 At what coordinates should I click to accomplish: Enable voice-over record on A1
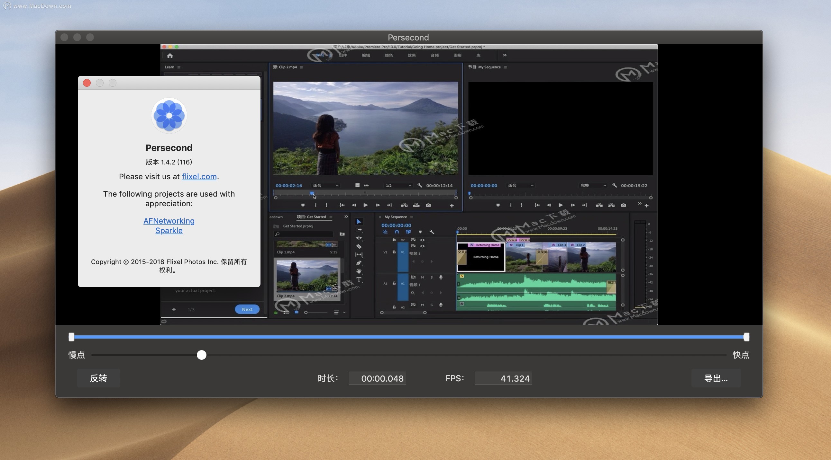[441, 277]
